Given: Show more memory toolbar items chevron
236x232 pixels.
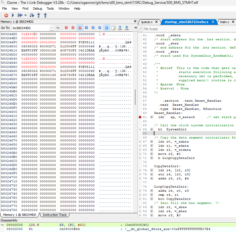Looking at the screenshot, I should click(x=135, y=28).
